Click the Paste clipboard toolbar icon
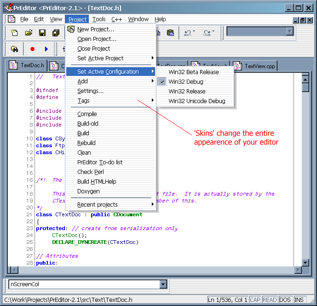 point(170,33)
